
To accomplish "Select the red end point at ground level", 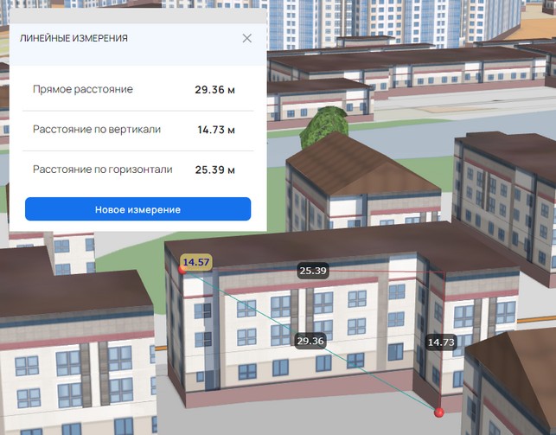I will pos(439,413).
